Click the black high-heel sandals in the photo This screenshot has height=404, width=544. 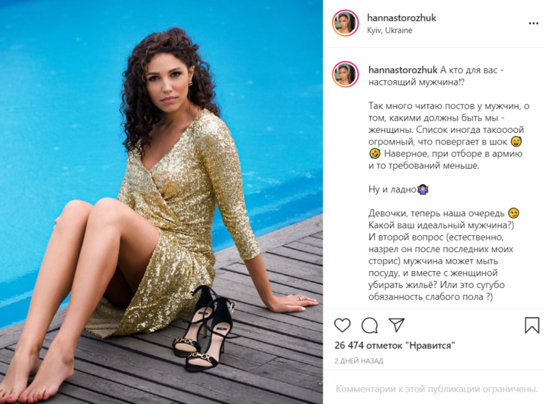coord(204,328)
